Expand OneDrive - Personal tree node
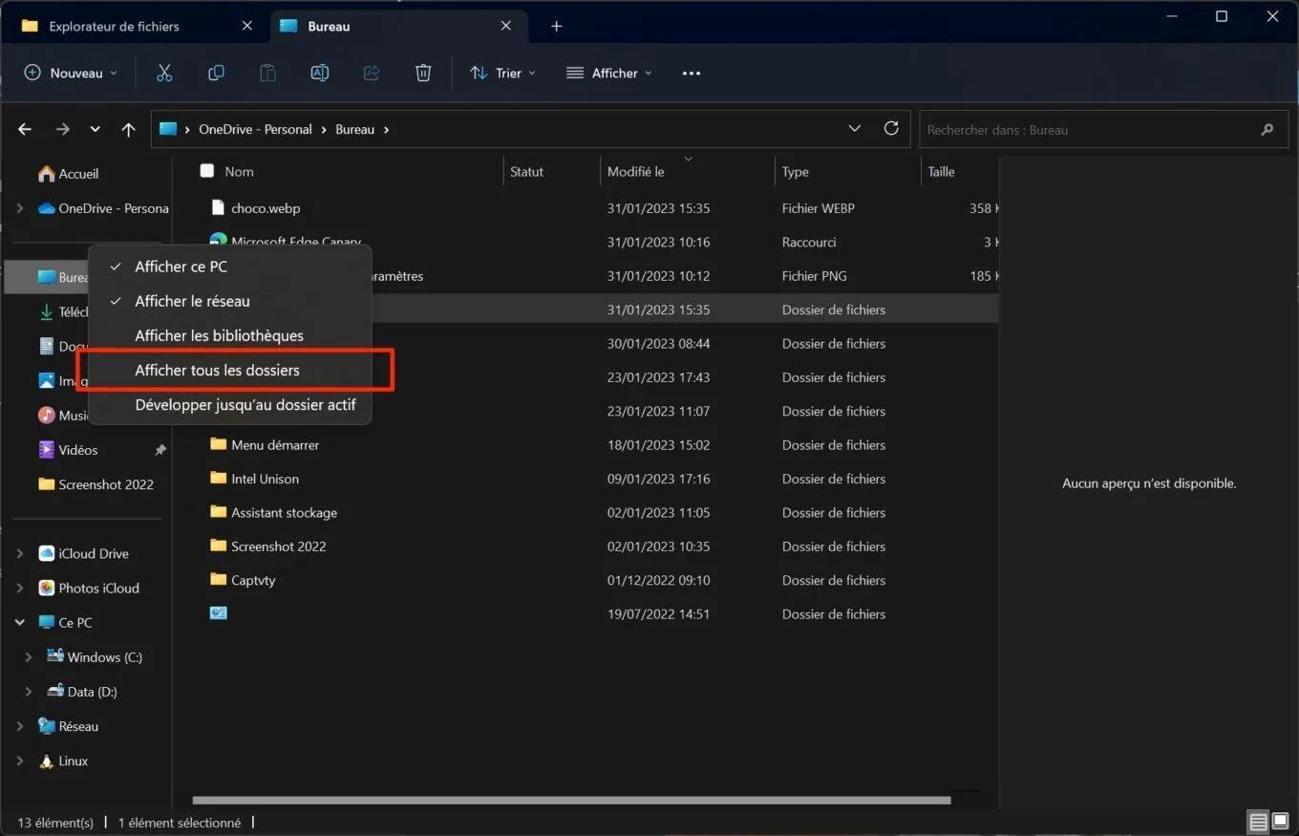1299x836 pixels. click(20, 208)
